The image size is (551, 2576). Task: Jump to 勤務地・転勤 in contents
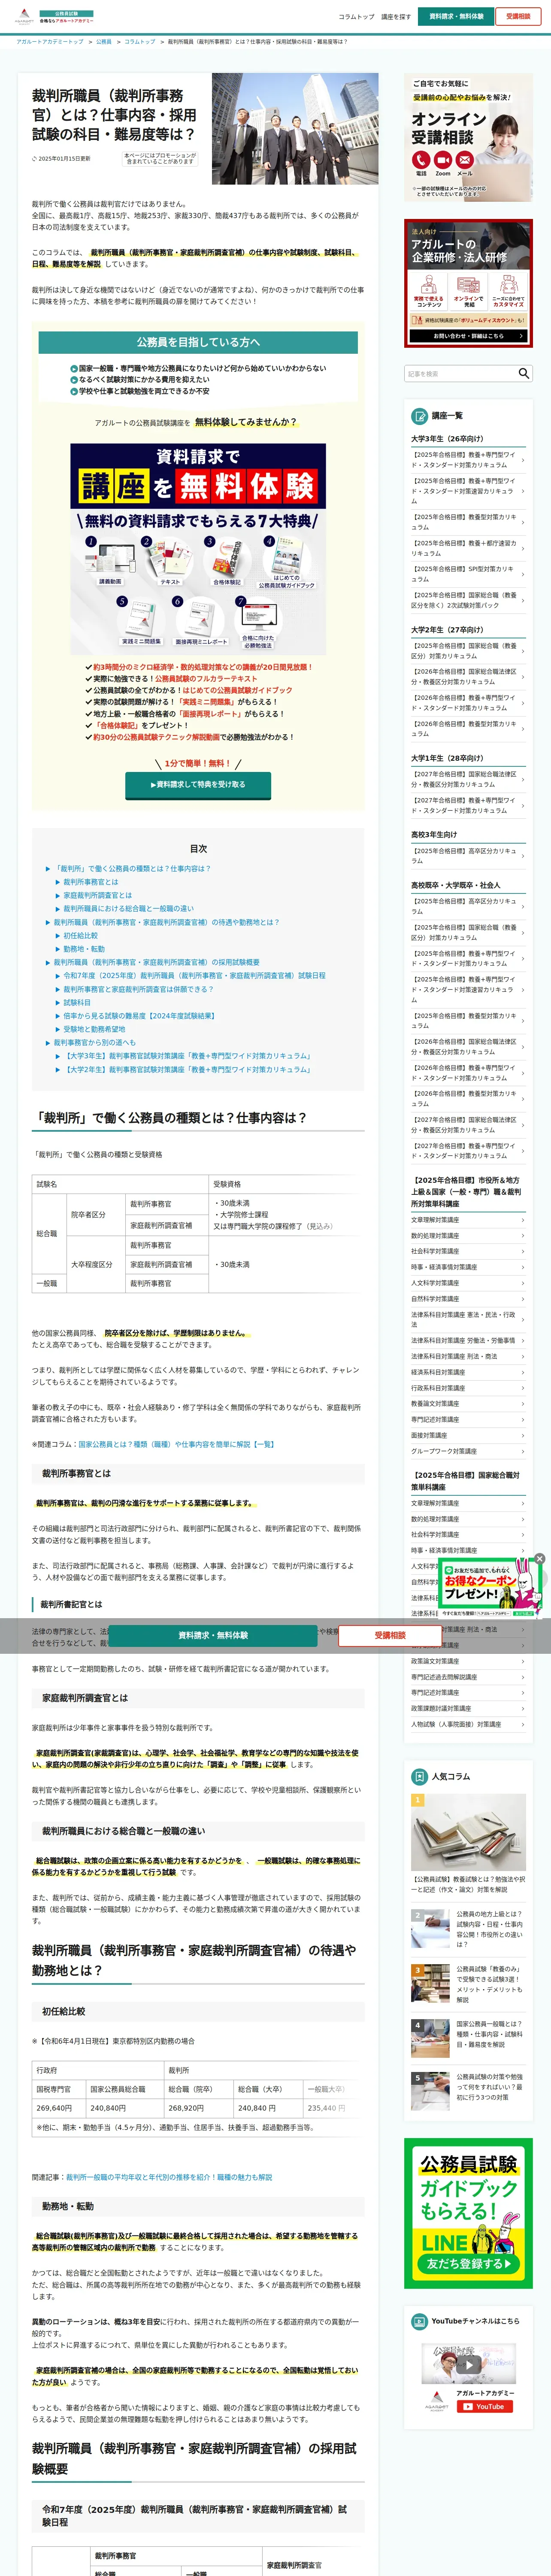click(84, 949)
